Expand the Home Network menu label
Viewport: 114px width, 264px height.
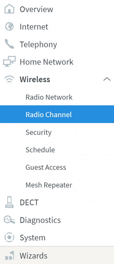[46, 62]
